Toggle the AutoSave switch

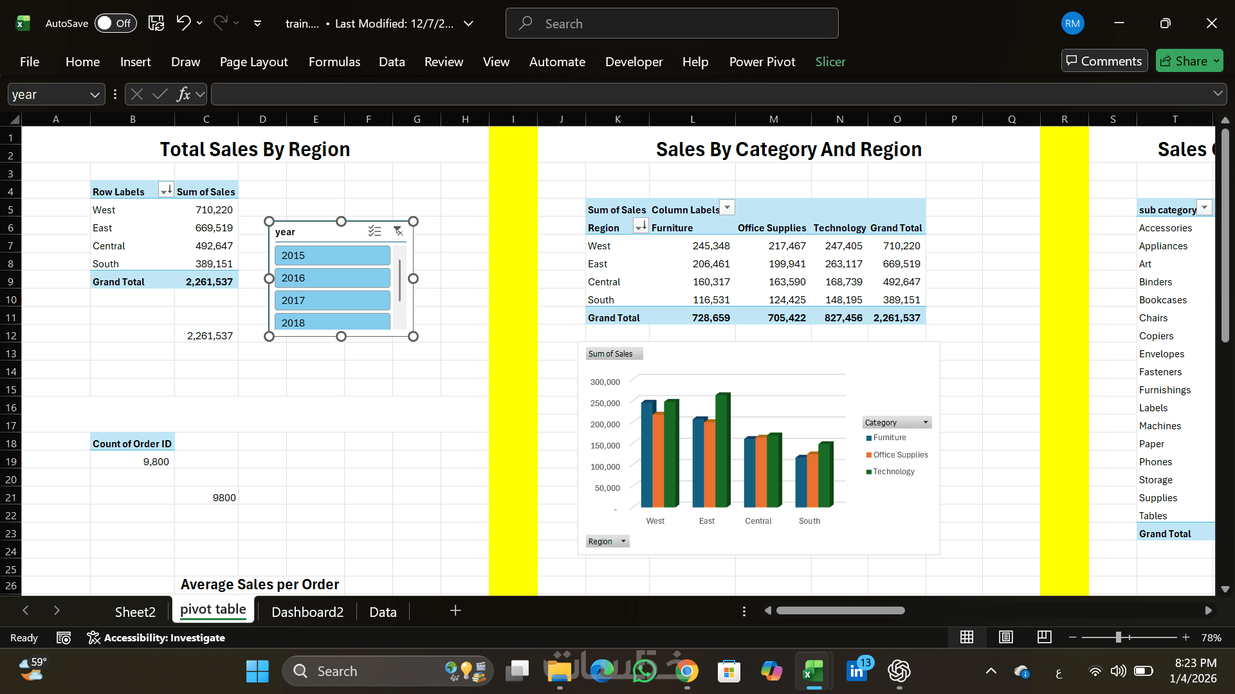(116, 23)
